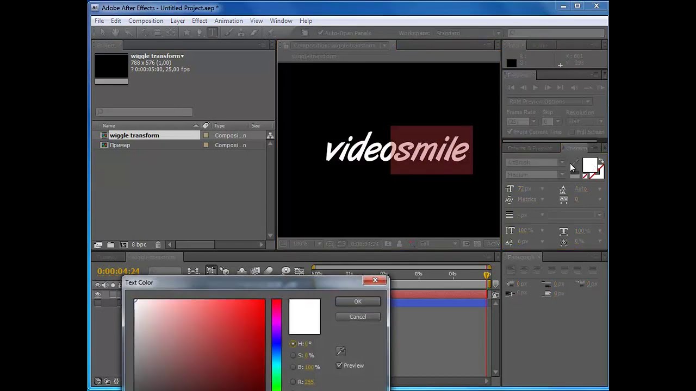Click the Project panel search field

[x=144, y=112]
